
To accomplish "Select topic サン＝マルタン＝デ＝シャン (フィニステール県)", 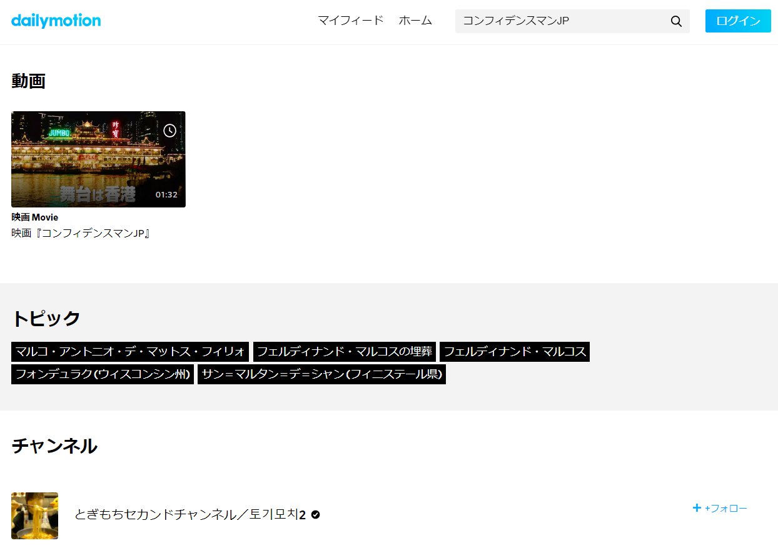I will point(321,374).
